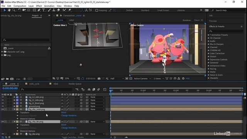
Task: Switch to the Render Queue tab
Action: coord(75,84)
